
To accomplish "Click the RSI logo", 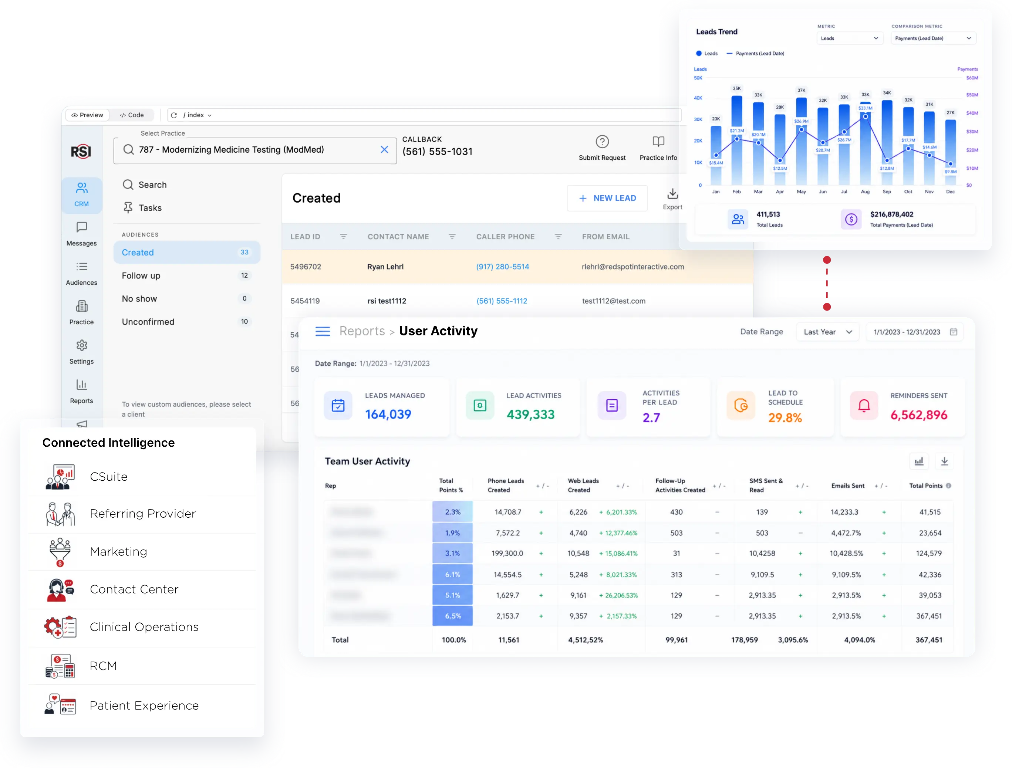I will 81,151.
